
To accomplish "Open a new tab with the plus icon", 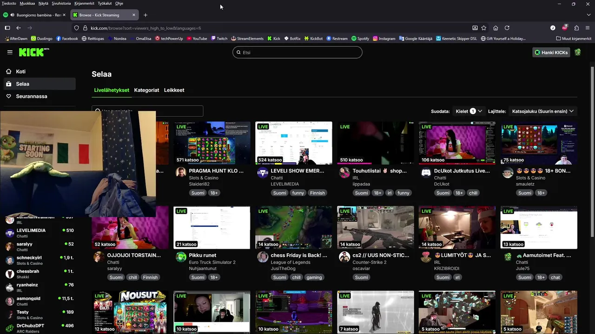I will click(145, 15).
